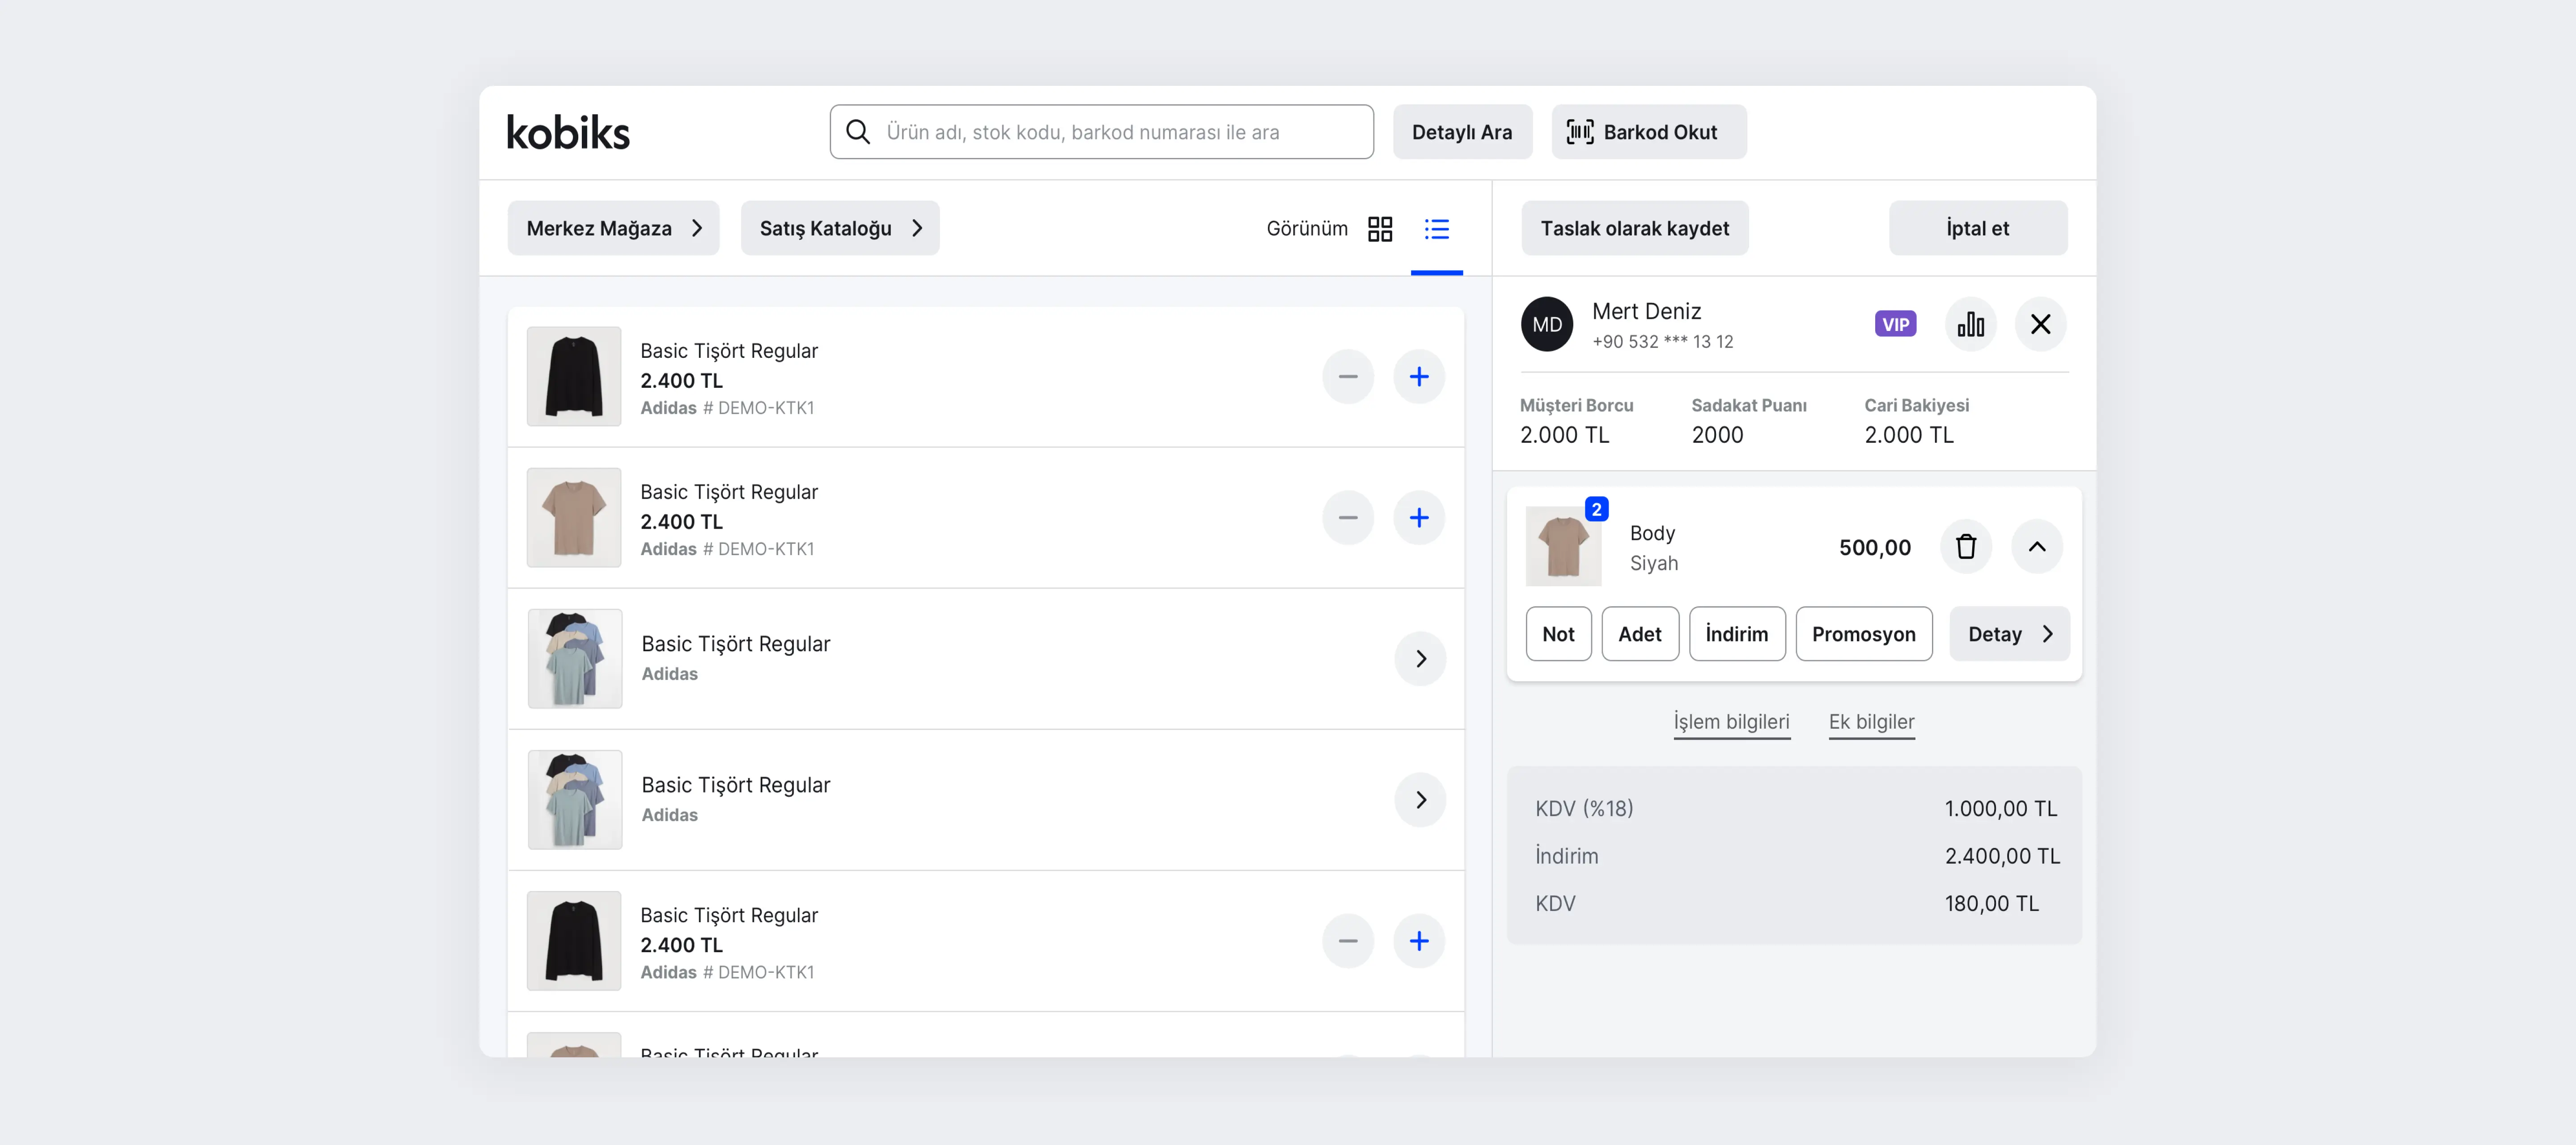This screenshot has height=1145, width=2576.
Task: Select the list view icon
Action: pos(1437,229)
